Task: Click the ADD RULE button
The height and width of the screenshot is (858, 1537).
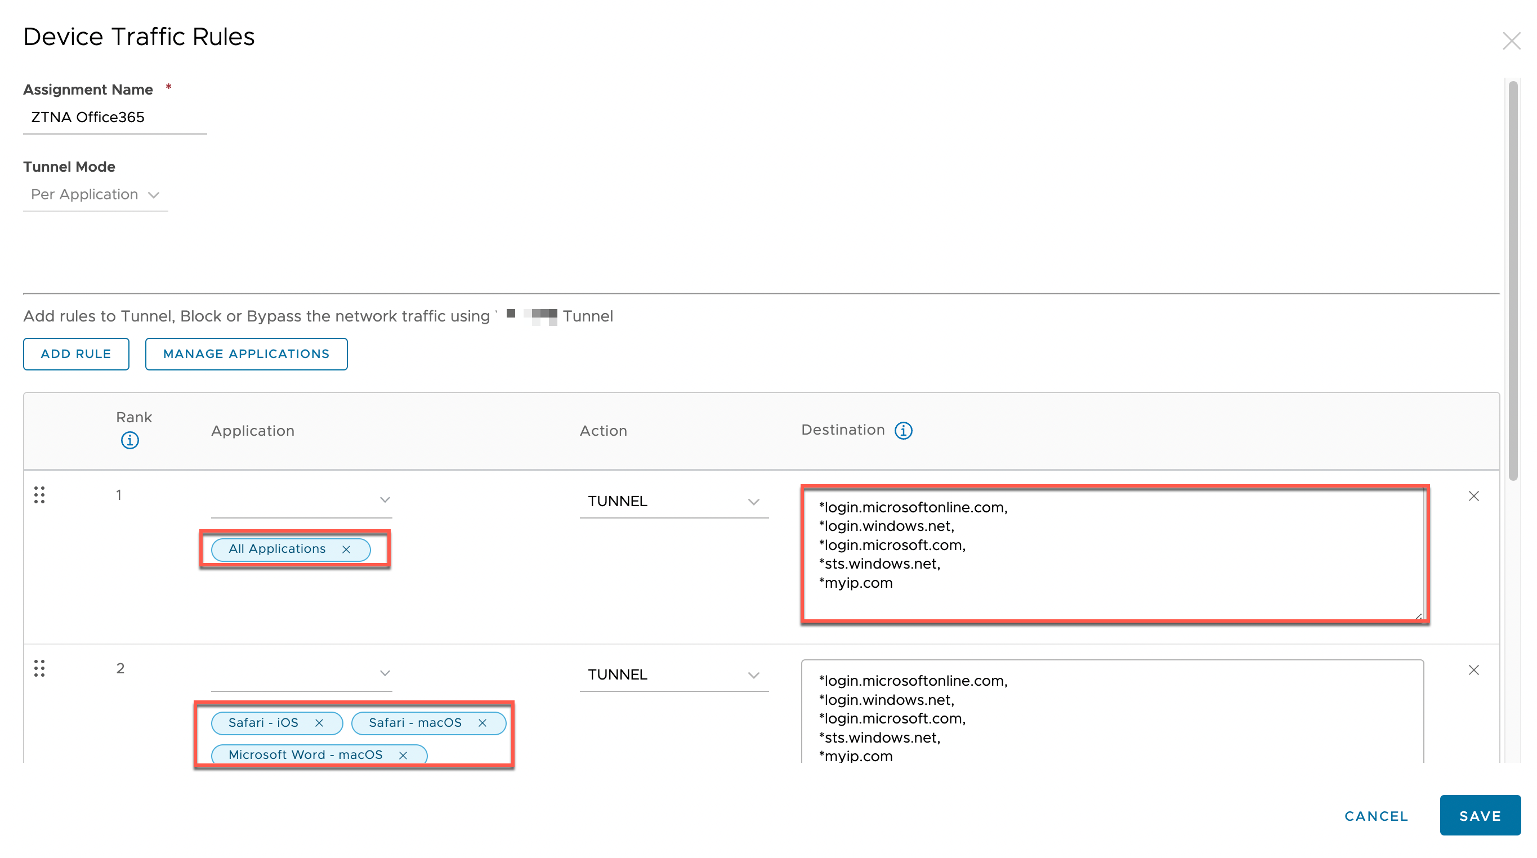Action: tap(76, 354)
